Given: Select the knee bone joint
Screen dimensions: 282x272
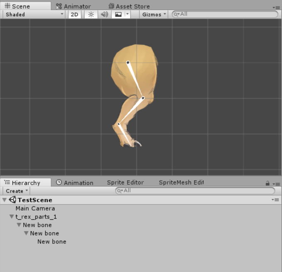Looking at the screenshot, I should pyautogui.click(x=143, y=98).
